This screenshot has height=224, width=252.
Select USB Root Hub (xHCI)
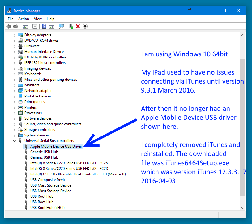[x=47, y=208]
